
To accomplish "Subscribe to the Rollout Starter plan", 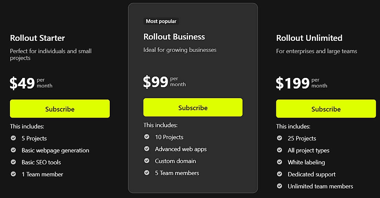I will point(60,109).
